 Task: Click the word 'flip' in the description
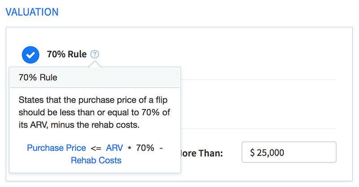(x=162, y=100)
